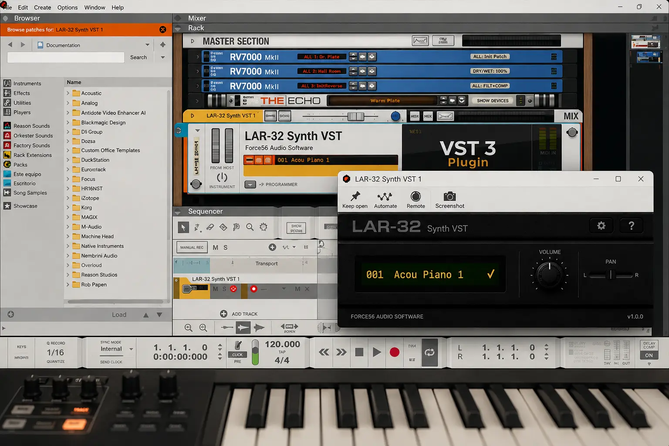669x446 pixels.
Task: Open the Edit menu
Action: [23, 7]
